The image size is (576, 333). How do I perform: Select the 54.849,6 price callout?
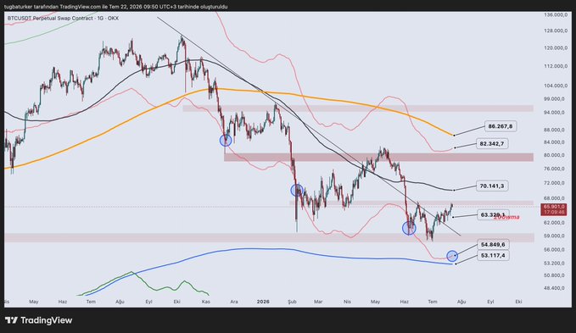(493, 245)
